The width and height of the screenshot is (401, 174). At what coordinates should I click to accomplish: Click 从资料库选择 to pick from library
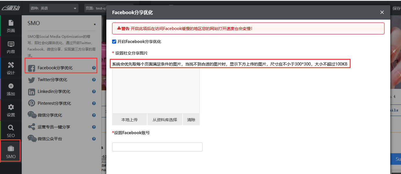click(x=165, y=119)
